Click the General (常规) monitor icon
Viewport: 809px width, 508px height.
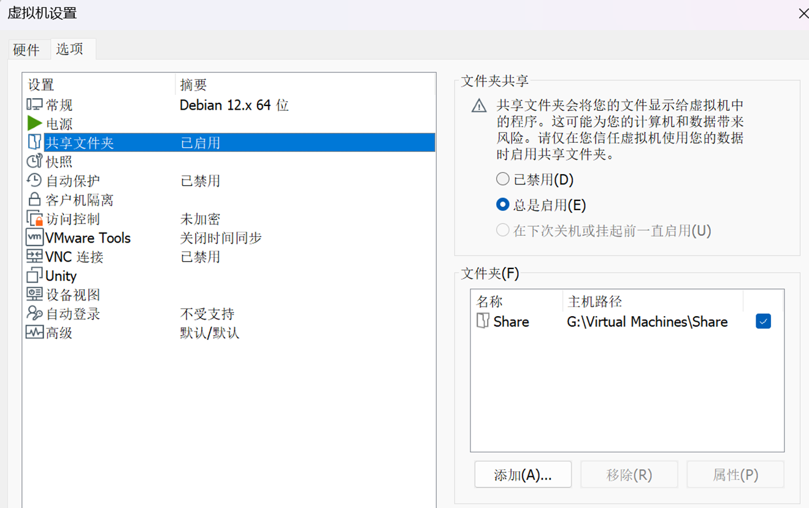pyautogui.click(x=34, y=105)
